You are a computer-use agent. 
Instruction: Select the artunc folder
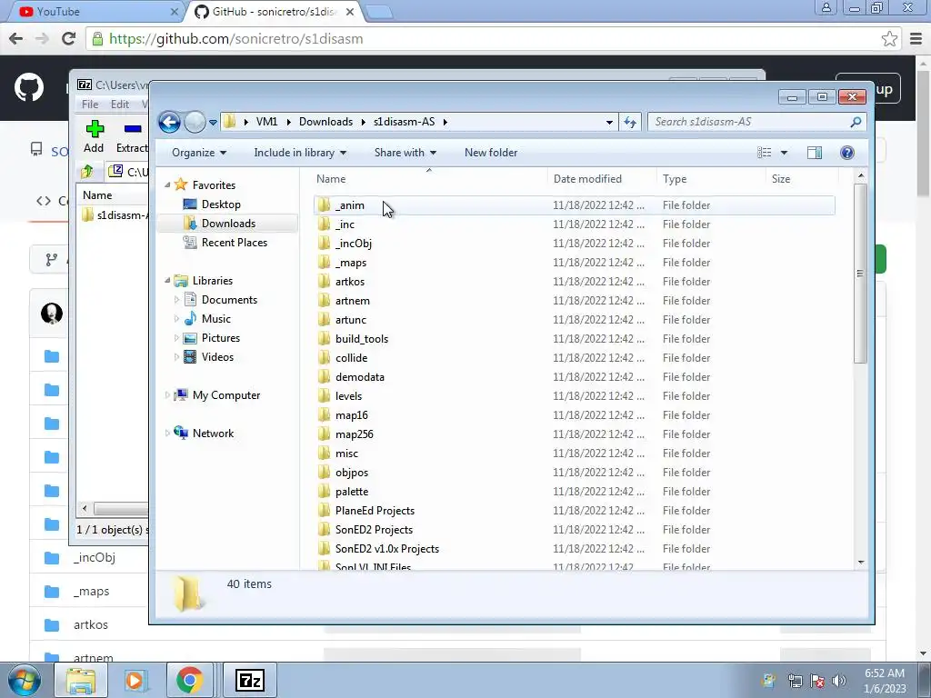coord(350,319)
